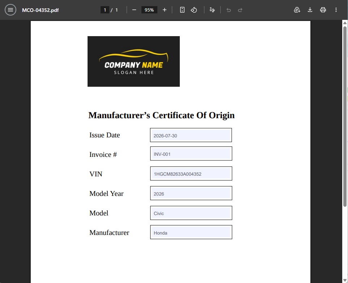Click the Model Year label
The image size is (348, 283).
coord(106,194)
